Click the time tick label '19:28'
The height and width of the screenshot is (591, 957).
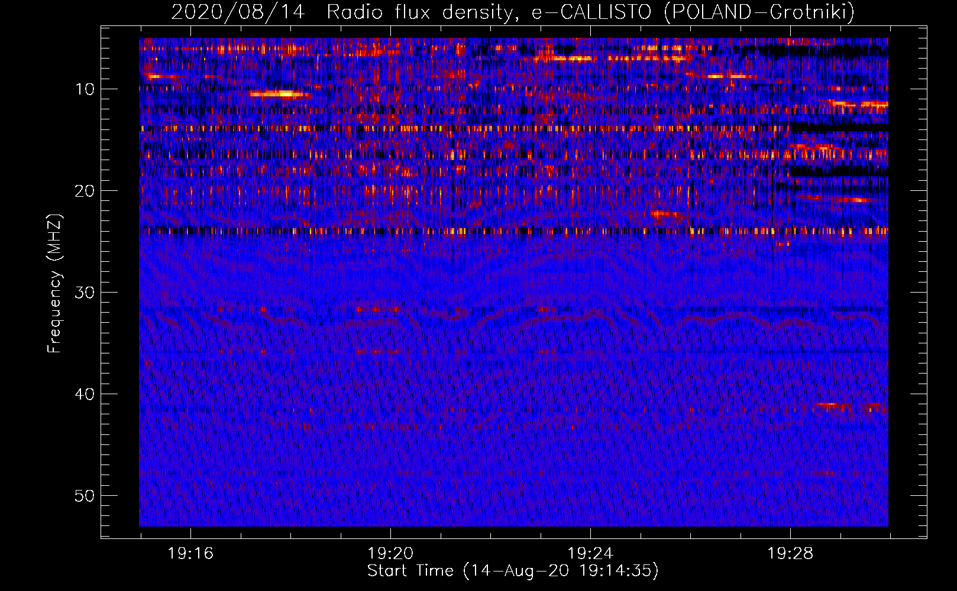click(790, 554)
